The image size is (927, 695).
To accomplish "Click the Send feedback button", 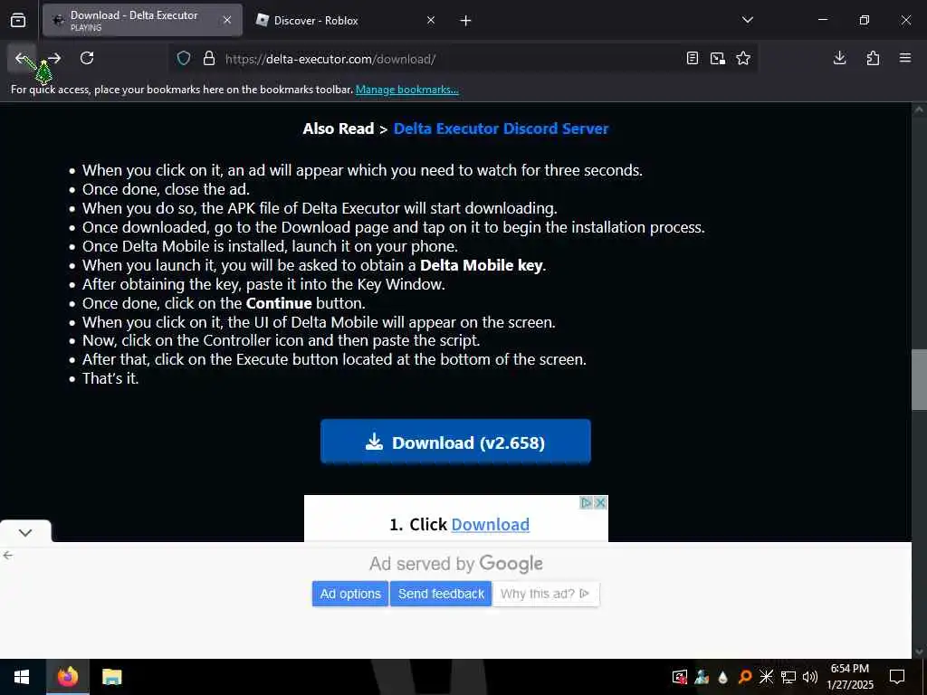I will (441, 594).
